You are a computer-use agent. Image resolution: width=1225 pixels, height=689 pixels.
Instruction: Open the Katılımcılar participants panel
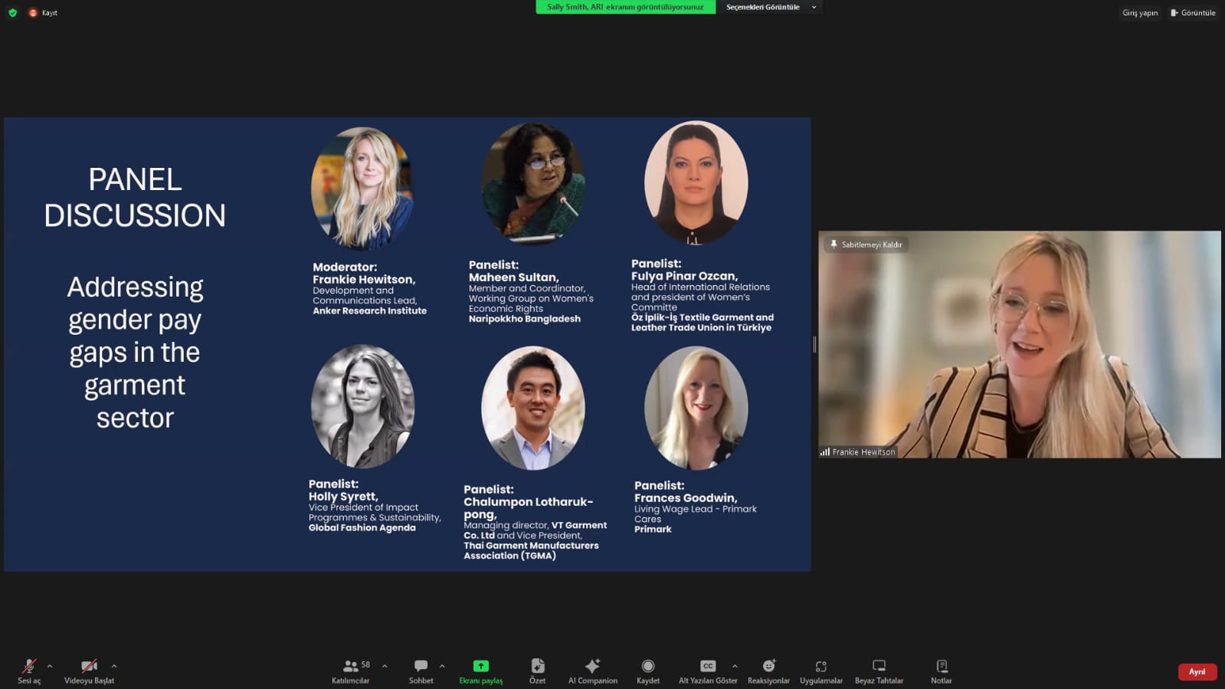(351, 671)
